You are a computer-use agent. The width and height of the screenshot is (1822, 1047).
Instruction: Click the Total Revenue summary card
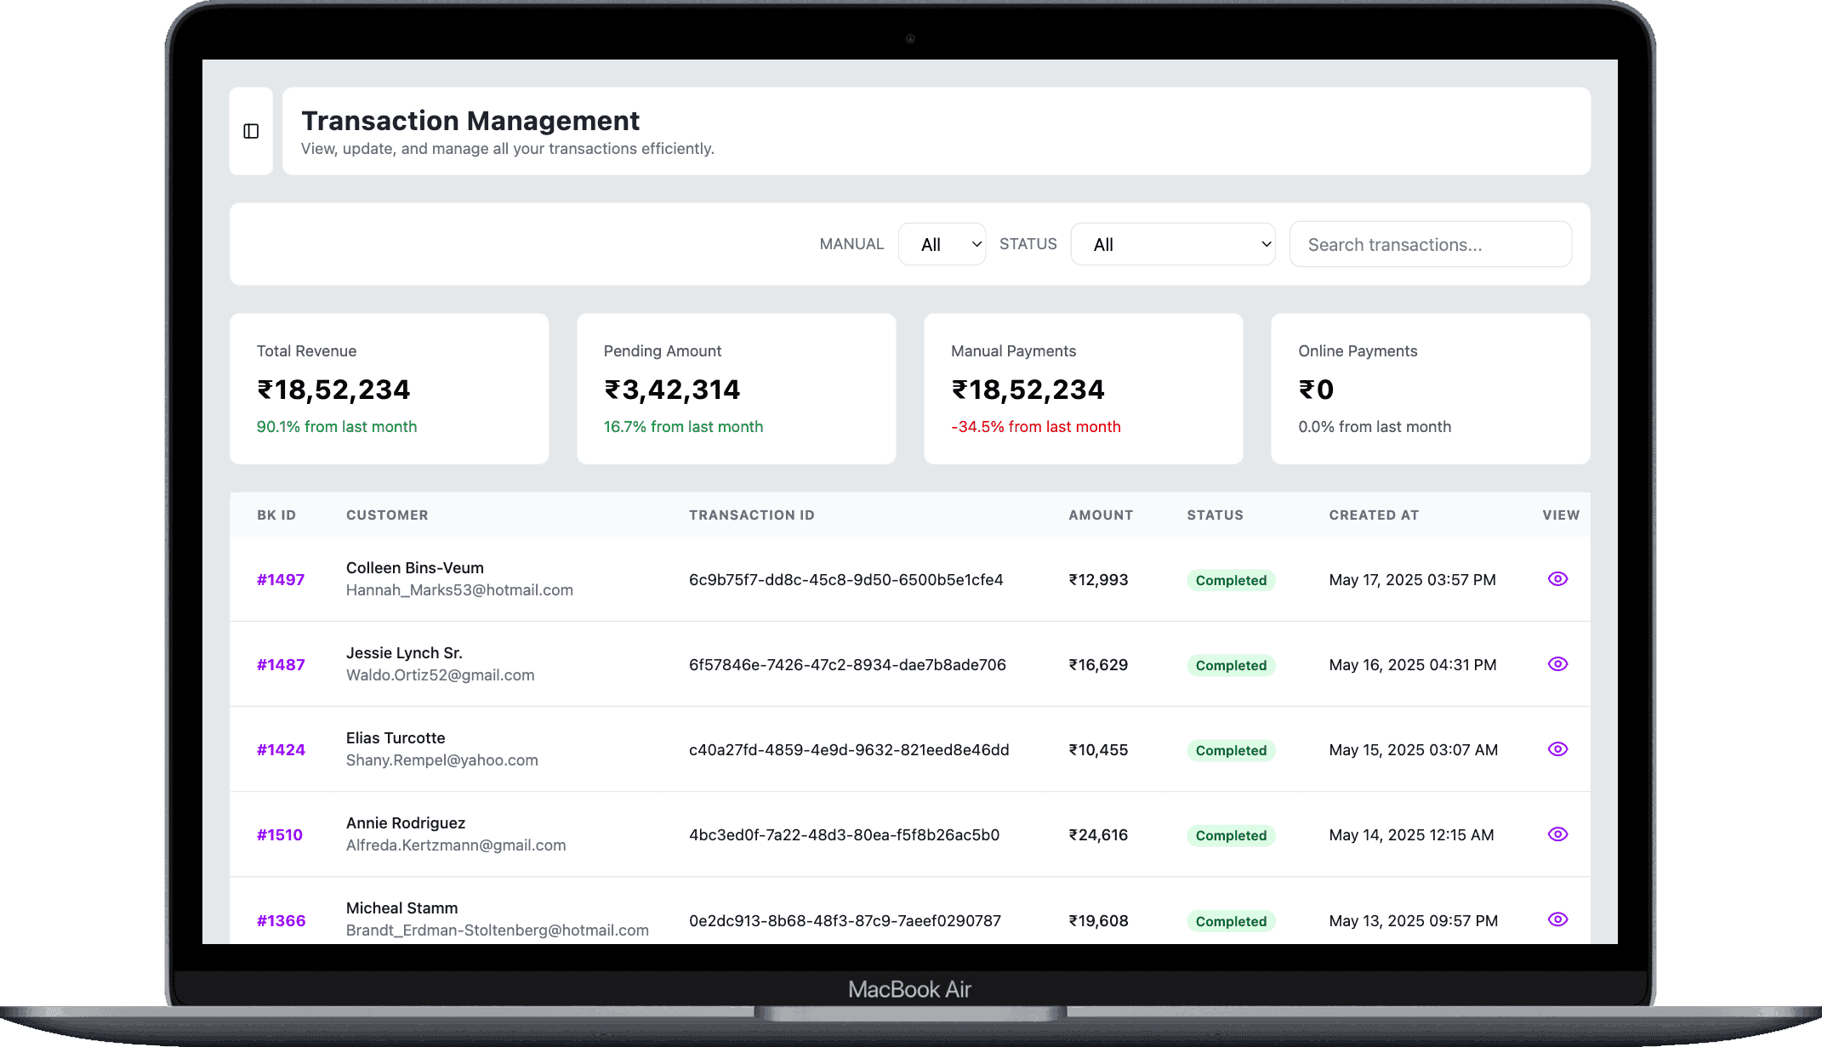point(389,388)
